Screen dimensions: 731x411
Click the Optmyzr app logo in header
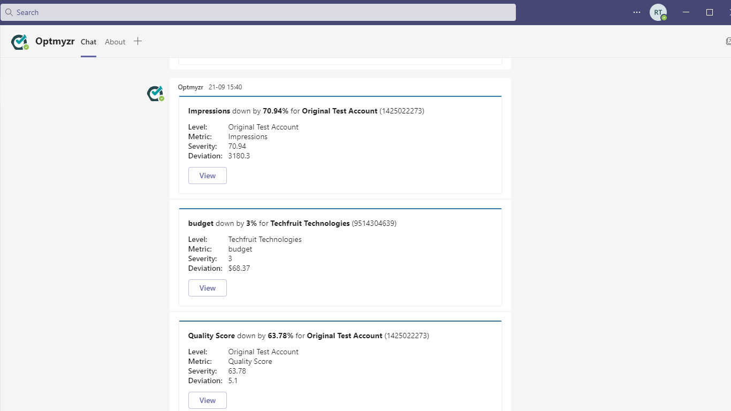click(x=19, y=42)
